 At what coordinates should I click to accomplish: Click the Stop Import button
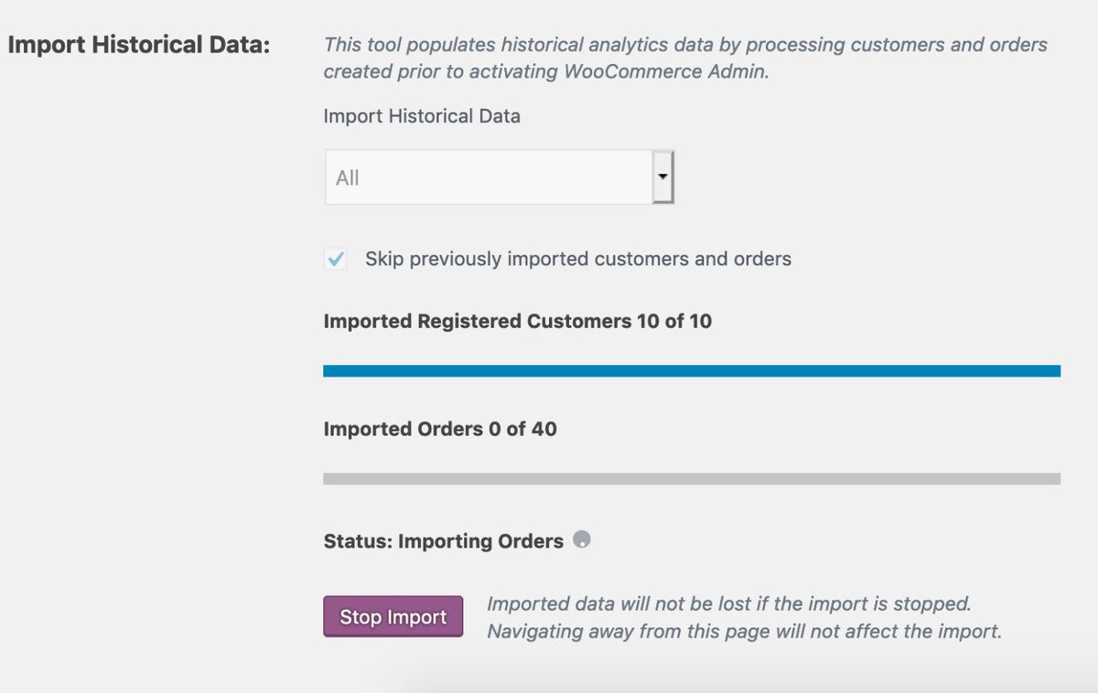(393, 617)
